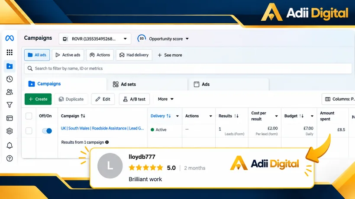355x199 pixels.
Task: Select the Active ads filter
Action: coord(68,55)
